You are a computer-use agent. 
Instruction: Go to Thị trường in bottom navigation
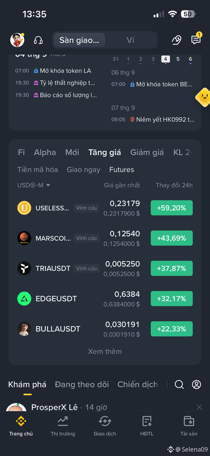pos(63,426)
